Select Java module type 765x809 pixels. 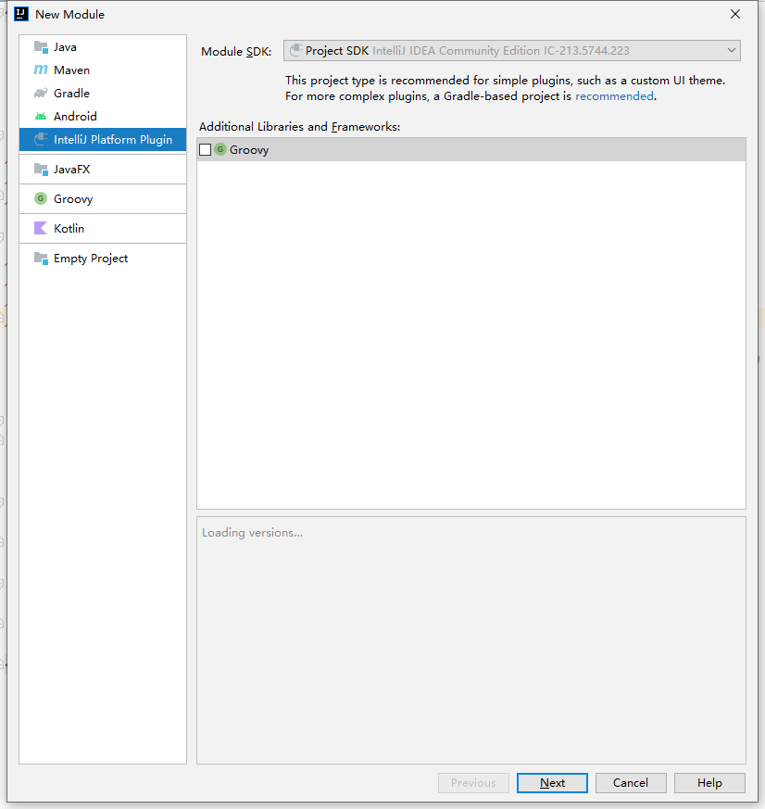pos(103,47)
